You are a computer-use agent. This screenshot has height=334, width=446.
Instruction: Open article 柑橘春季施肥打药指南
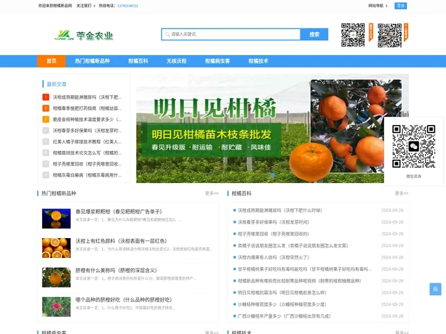pyautogui.click(x=87, y=108)
